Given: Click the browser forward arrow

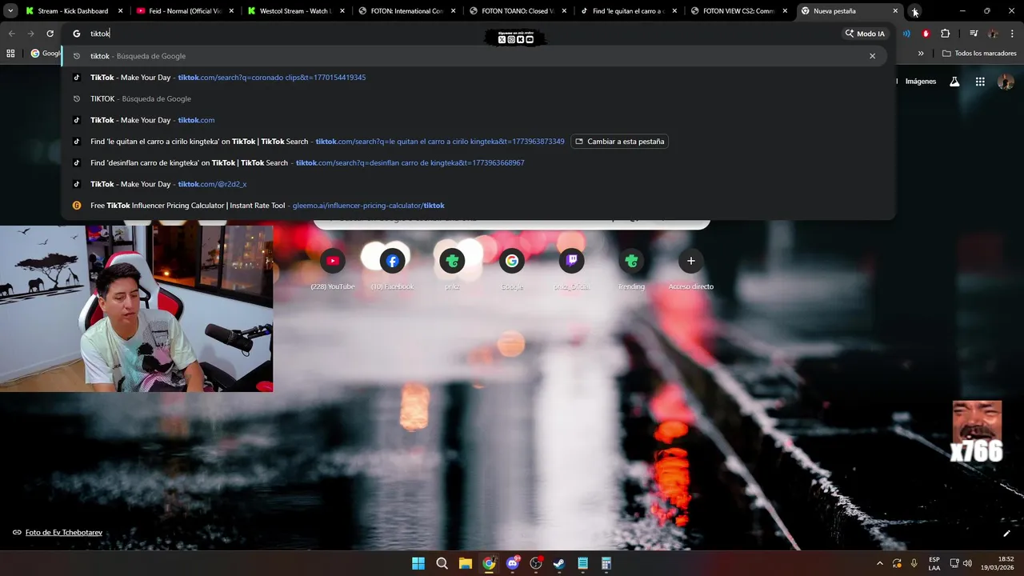Looking at the screenshot, I should [30, 34].
